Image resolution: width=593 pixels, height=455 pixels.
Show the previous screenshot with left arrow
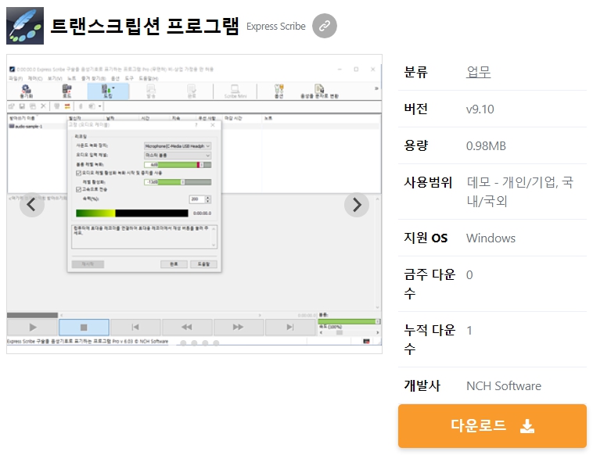click(x=32, y=205)
